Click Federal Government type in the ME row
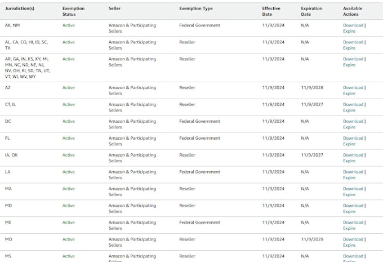The image size is (383, 262). pos(199,223)
